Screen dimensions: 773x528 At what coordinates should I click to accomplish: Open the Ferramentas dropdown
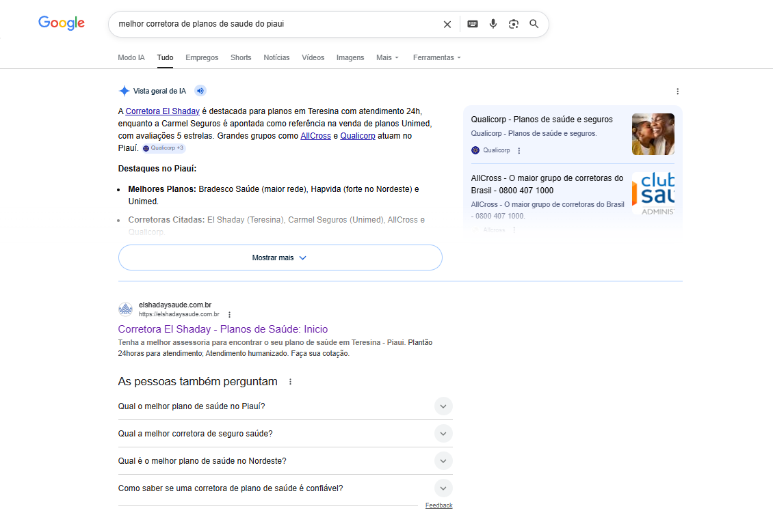(436, 58)
